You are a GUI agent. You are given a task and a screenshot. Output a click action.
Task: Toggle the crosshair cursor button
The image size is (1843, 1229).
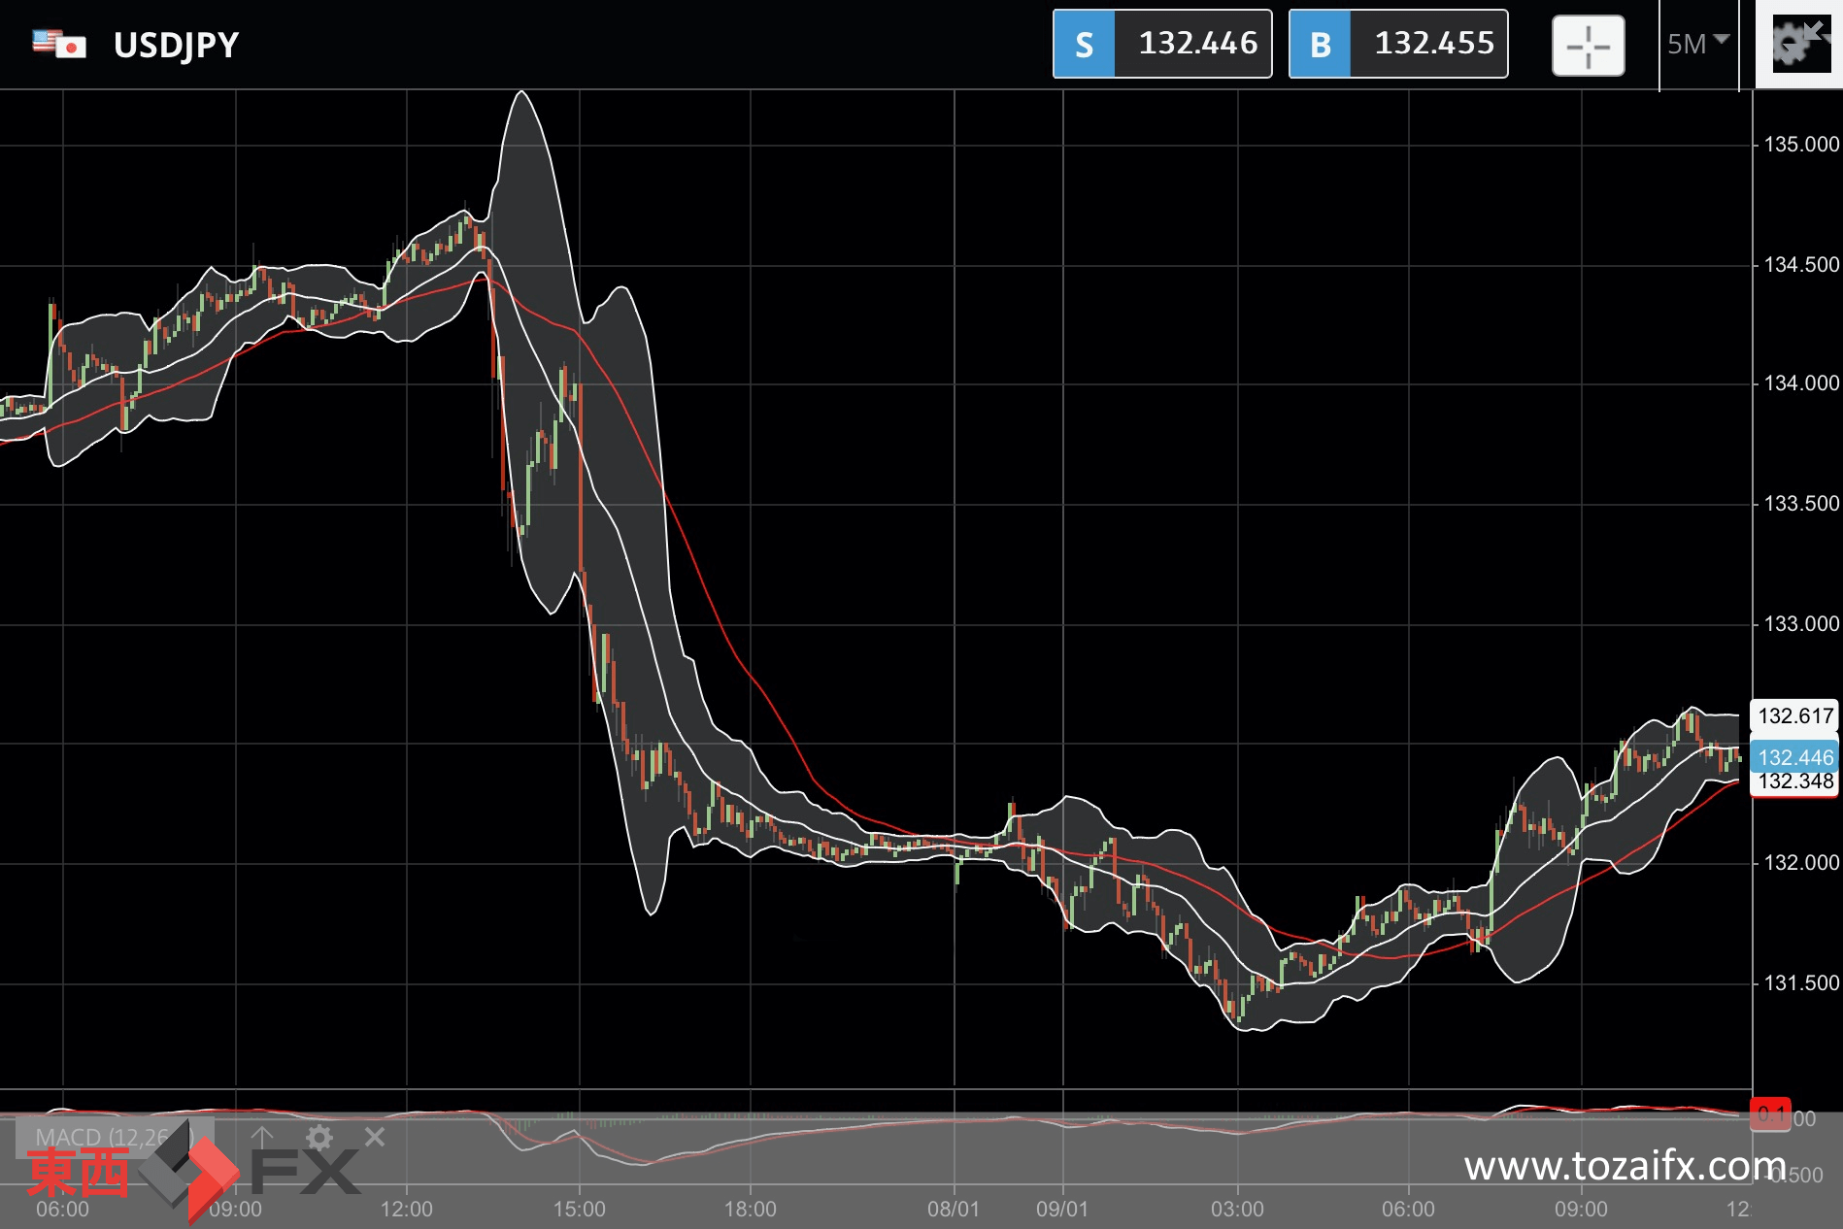[1588, 46]
